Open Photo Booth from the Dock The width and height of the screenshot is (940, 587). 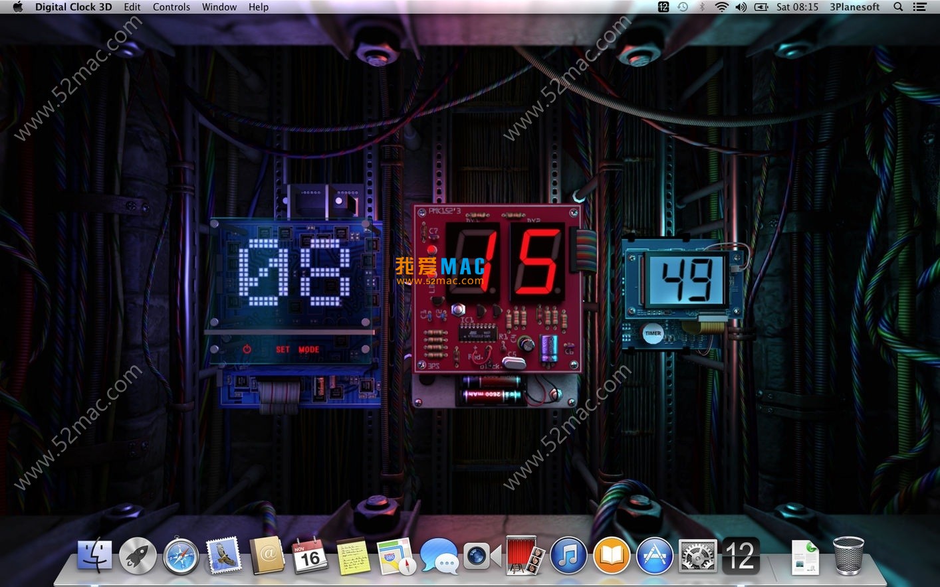point(525,556)
